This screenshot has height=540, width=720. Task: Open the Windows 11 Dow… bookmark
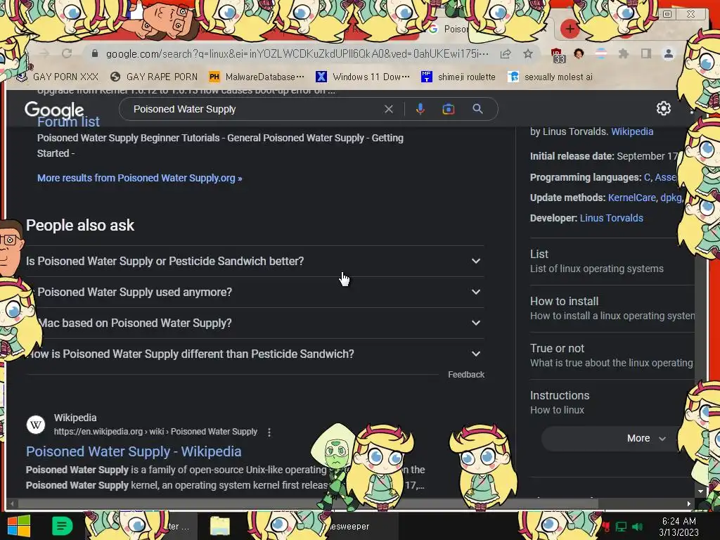click(x=363, y=77)
